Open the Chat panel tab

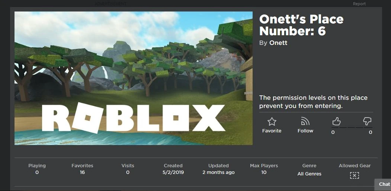pos(383,184)
